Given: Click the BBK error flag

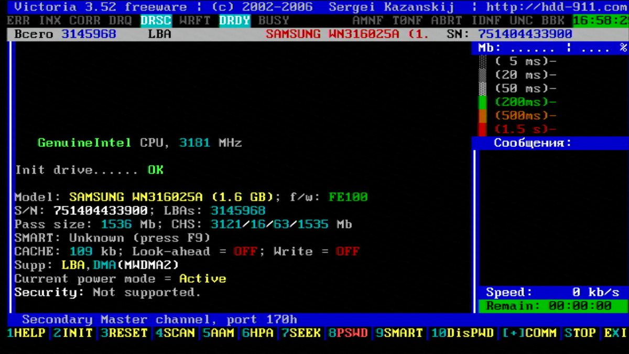Looking at the screenshot, I should tap(554, 21).
